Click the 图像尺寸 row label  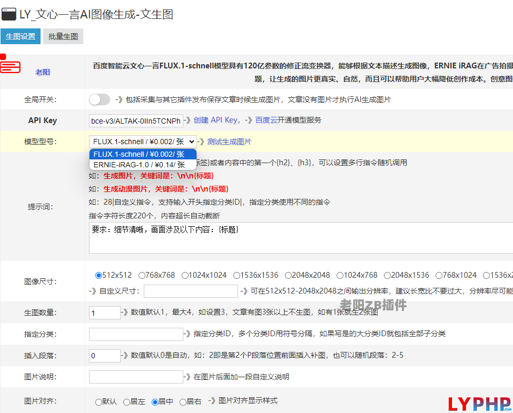click(40, 281)
